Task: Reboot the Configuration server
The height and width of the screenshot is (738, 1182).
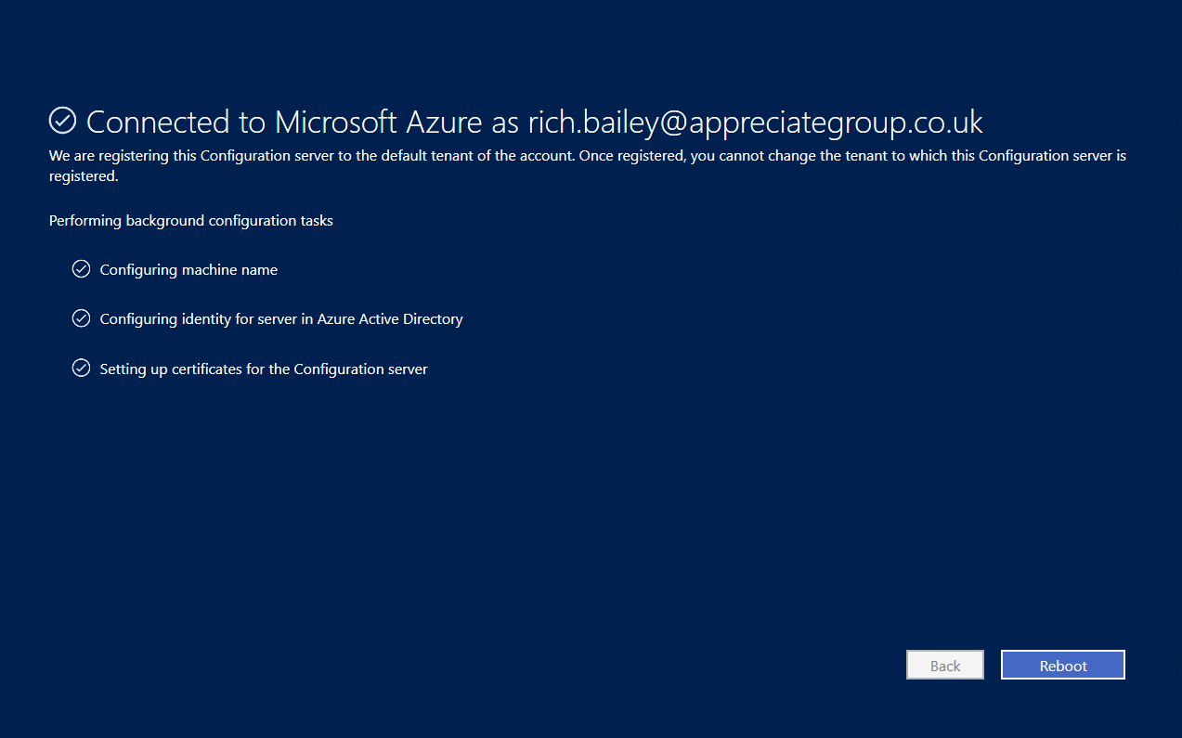Action: pos(1063,666)
